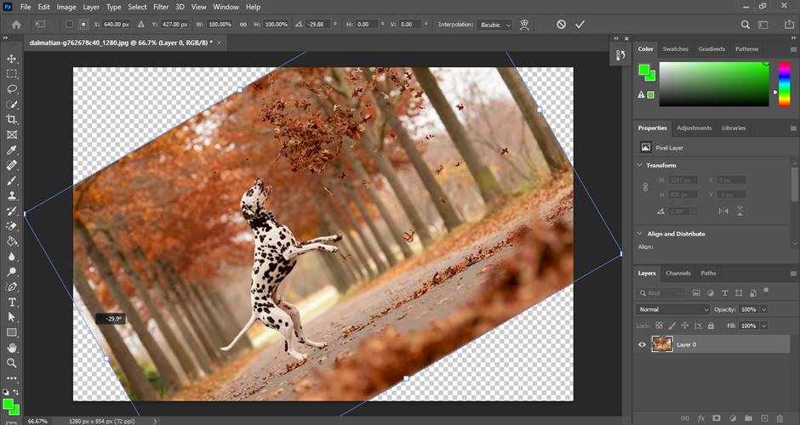Select the History Brush tool
Screen dimensions: 800x425
[11, 211]
